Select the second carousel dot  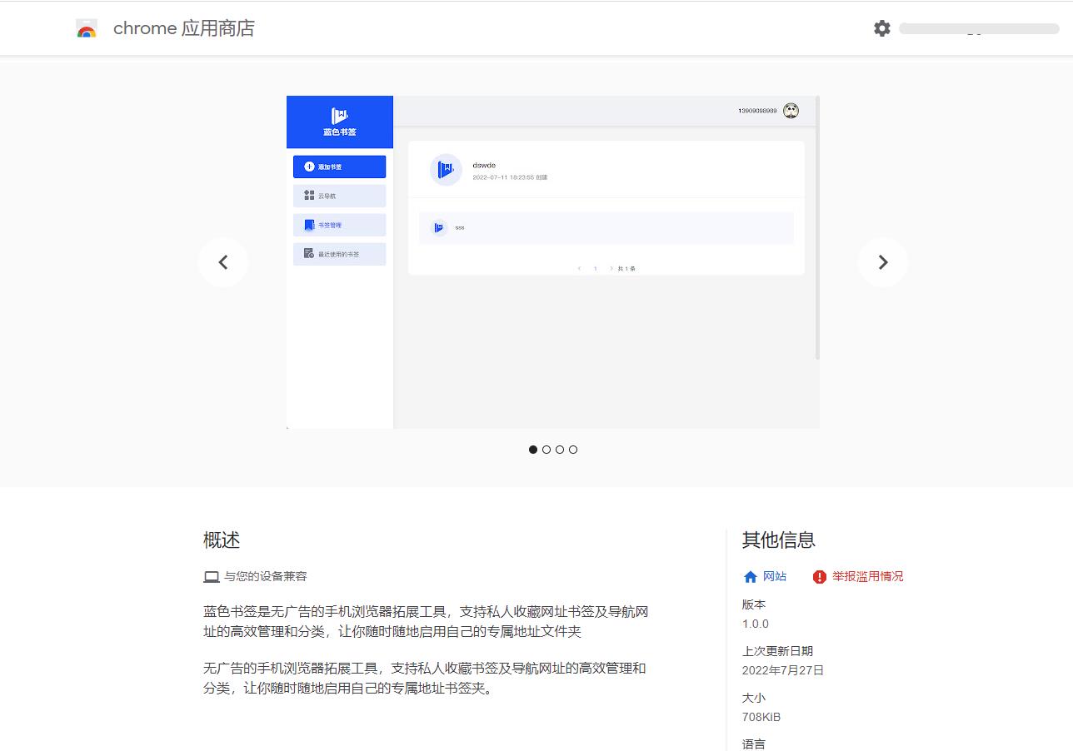[546, 449]
